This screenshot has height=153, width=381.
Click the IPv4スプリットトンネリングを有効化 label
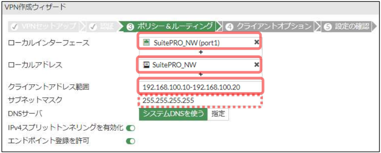66,128
